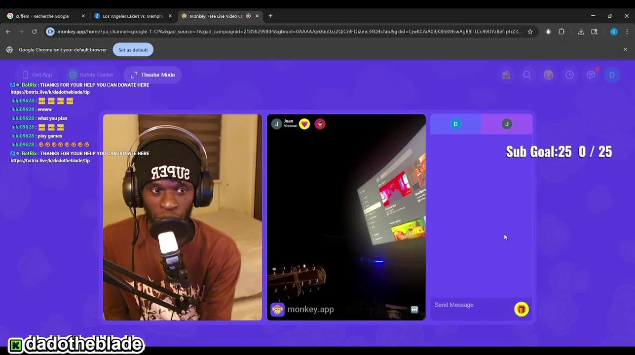
Task: Open the Safety Center
Action: click(x=91, y=75)
